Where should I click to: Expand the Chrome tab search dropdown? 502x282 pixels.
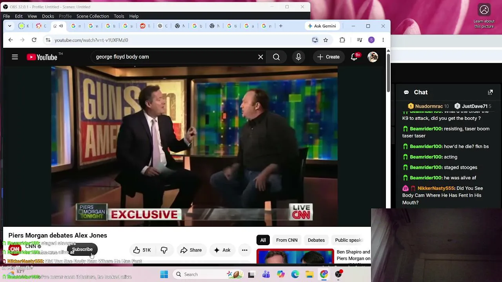(10, 26)
